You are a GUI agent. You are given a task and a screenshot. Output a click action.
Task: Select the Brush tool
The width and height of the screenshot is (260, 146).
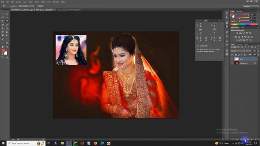click(7, 25)
